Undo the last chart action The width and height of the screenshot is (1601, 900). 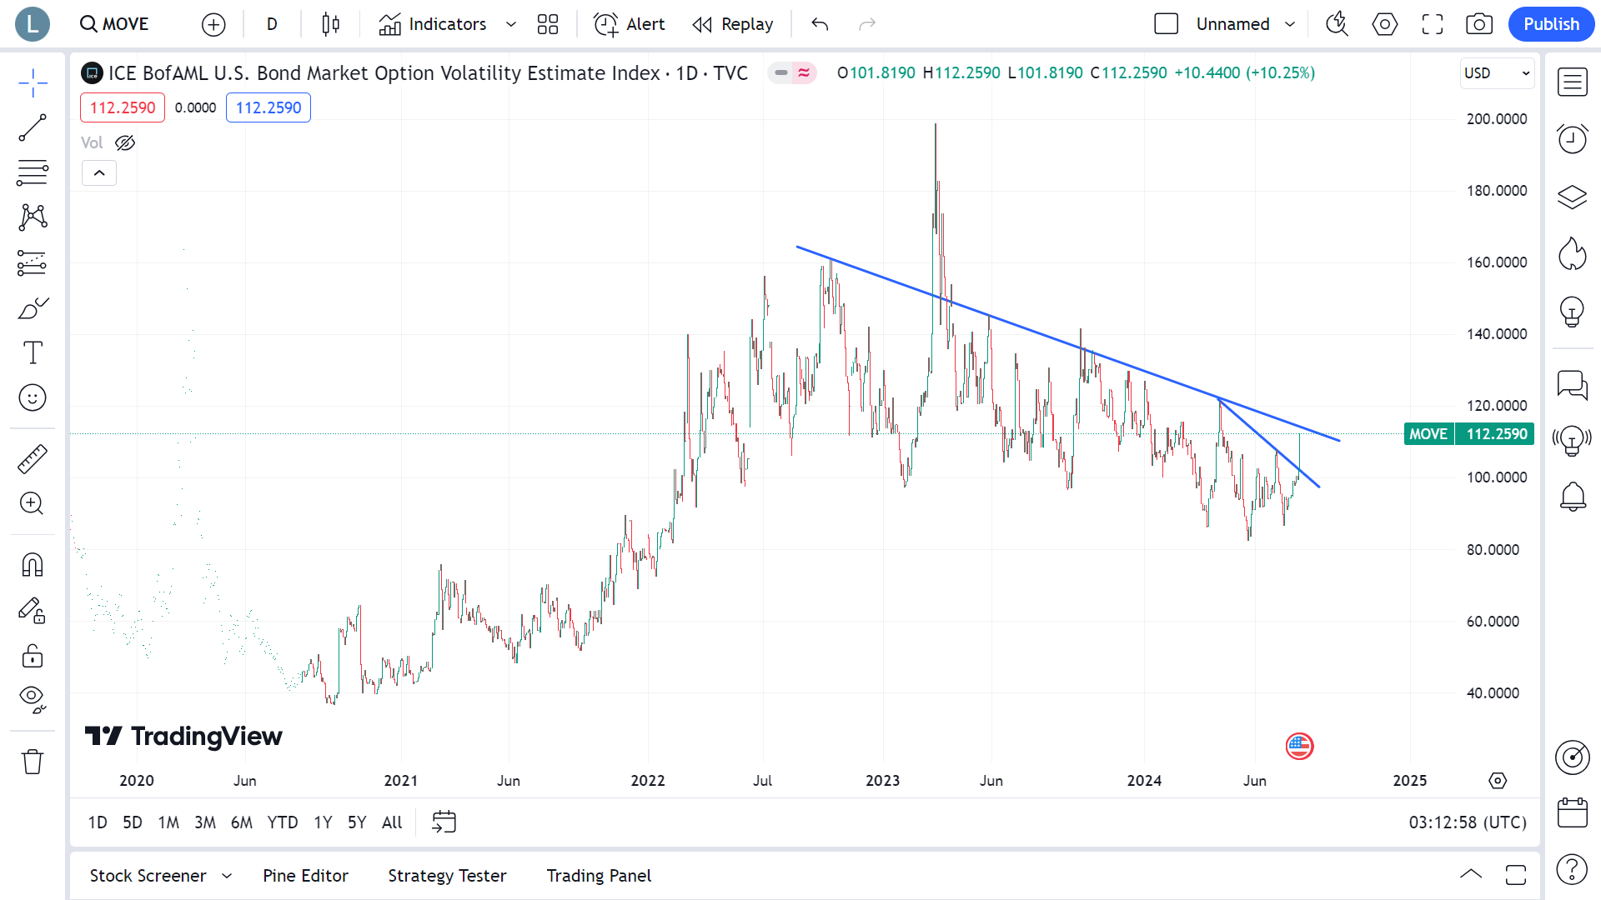pos(820,24)
